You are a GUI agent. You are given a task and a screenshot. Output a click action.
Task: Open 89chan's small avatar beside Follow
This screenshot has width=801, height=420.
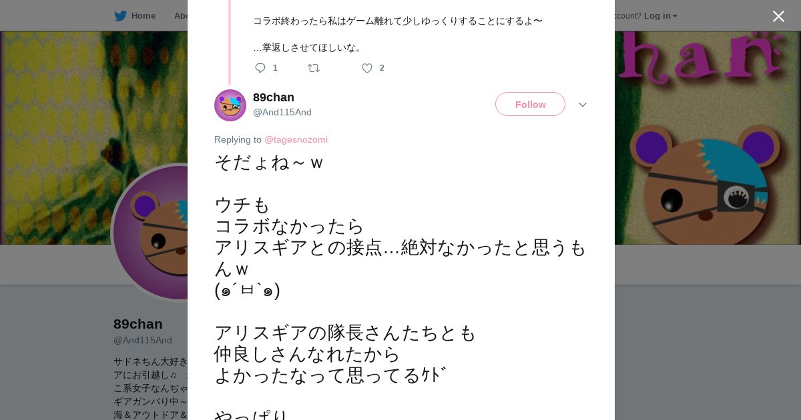click(230, 105)
